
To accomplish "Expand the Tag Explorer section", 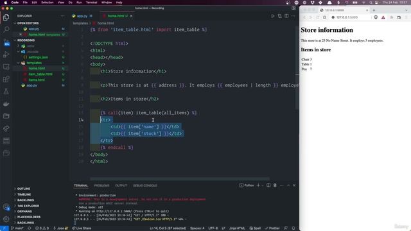I will (28, 206).
